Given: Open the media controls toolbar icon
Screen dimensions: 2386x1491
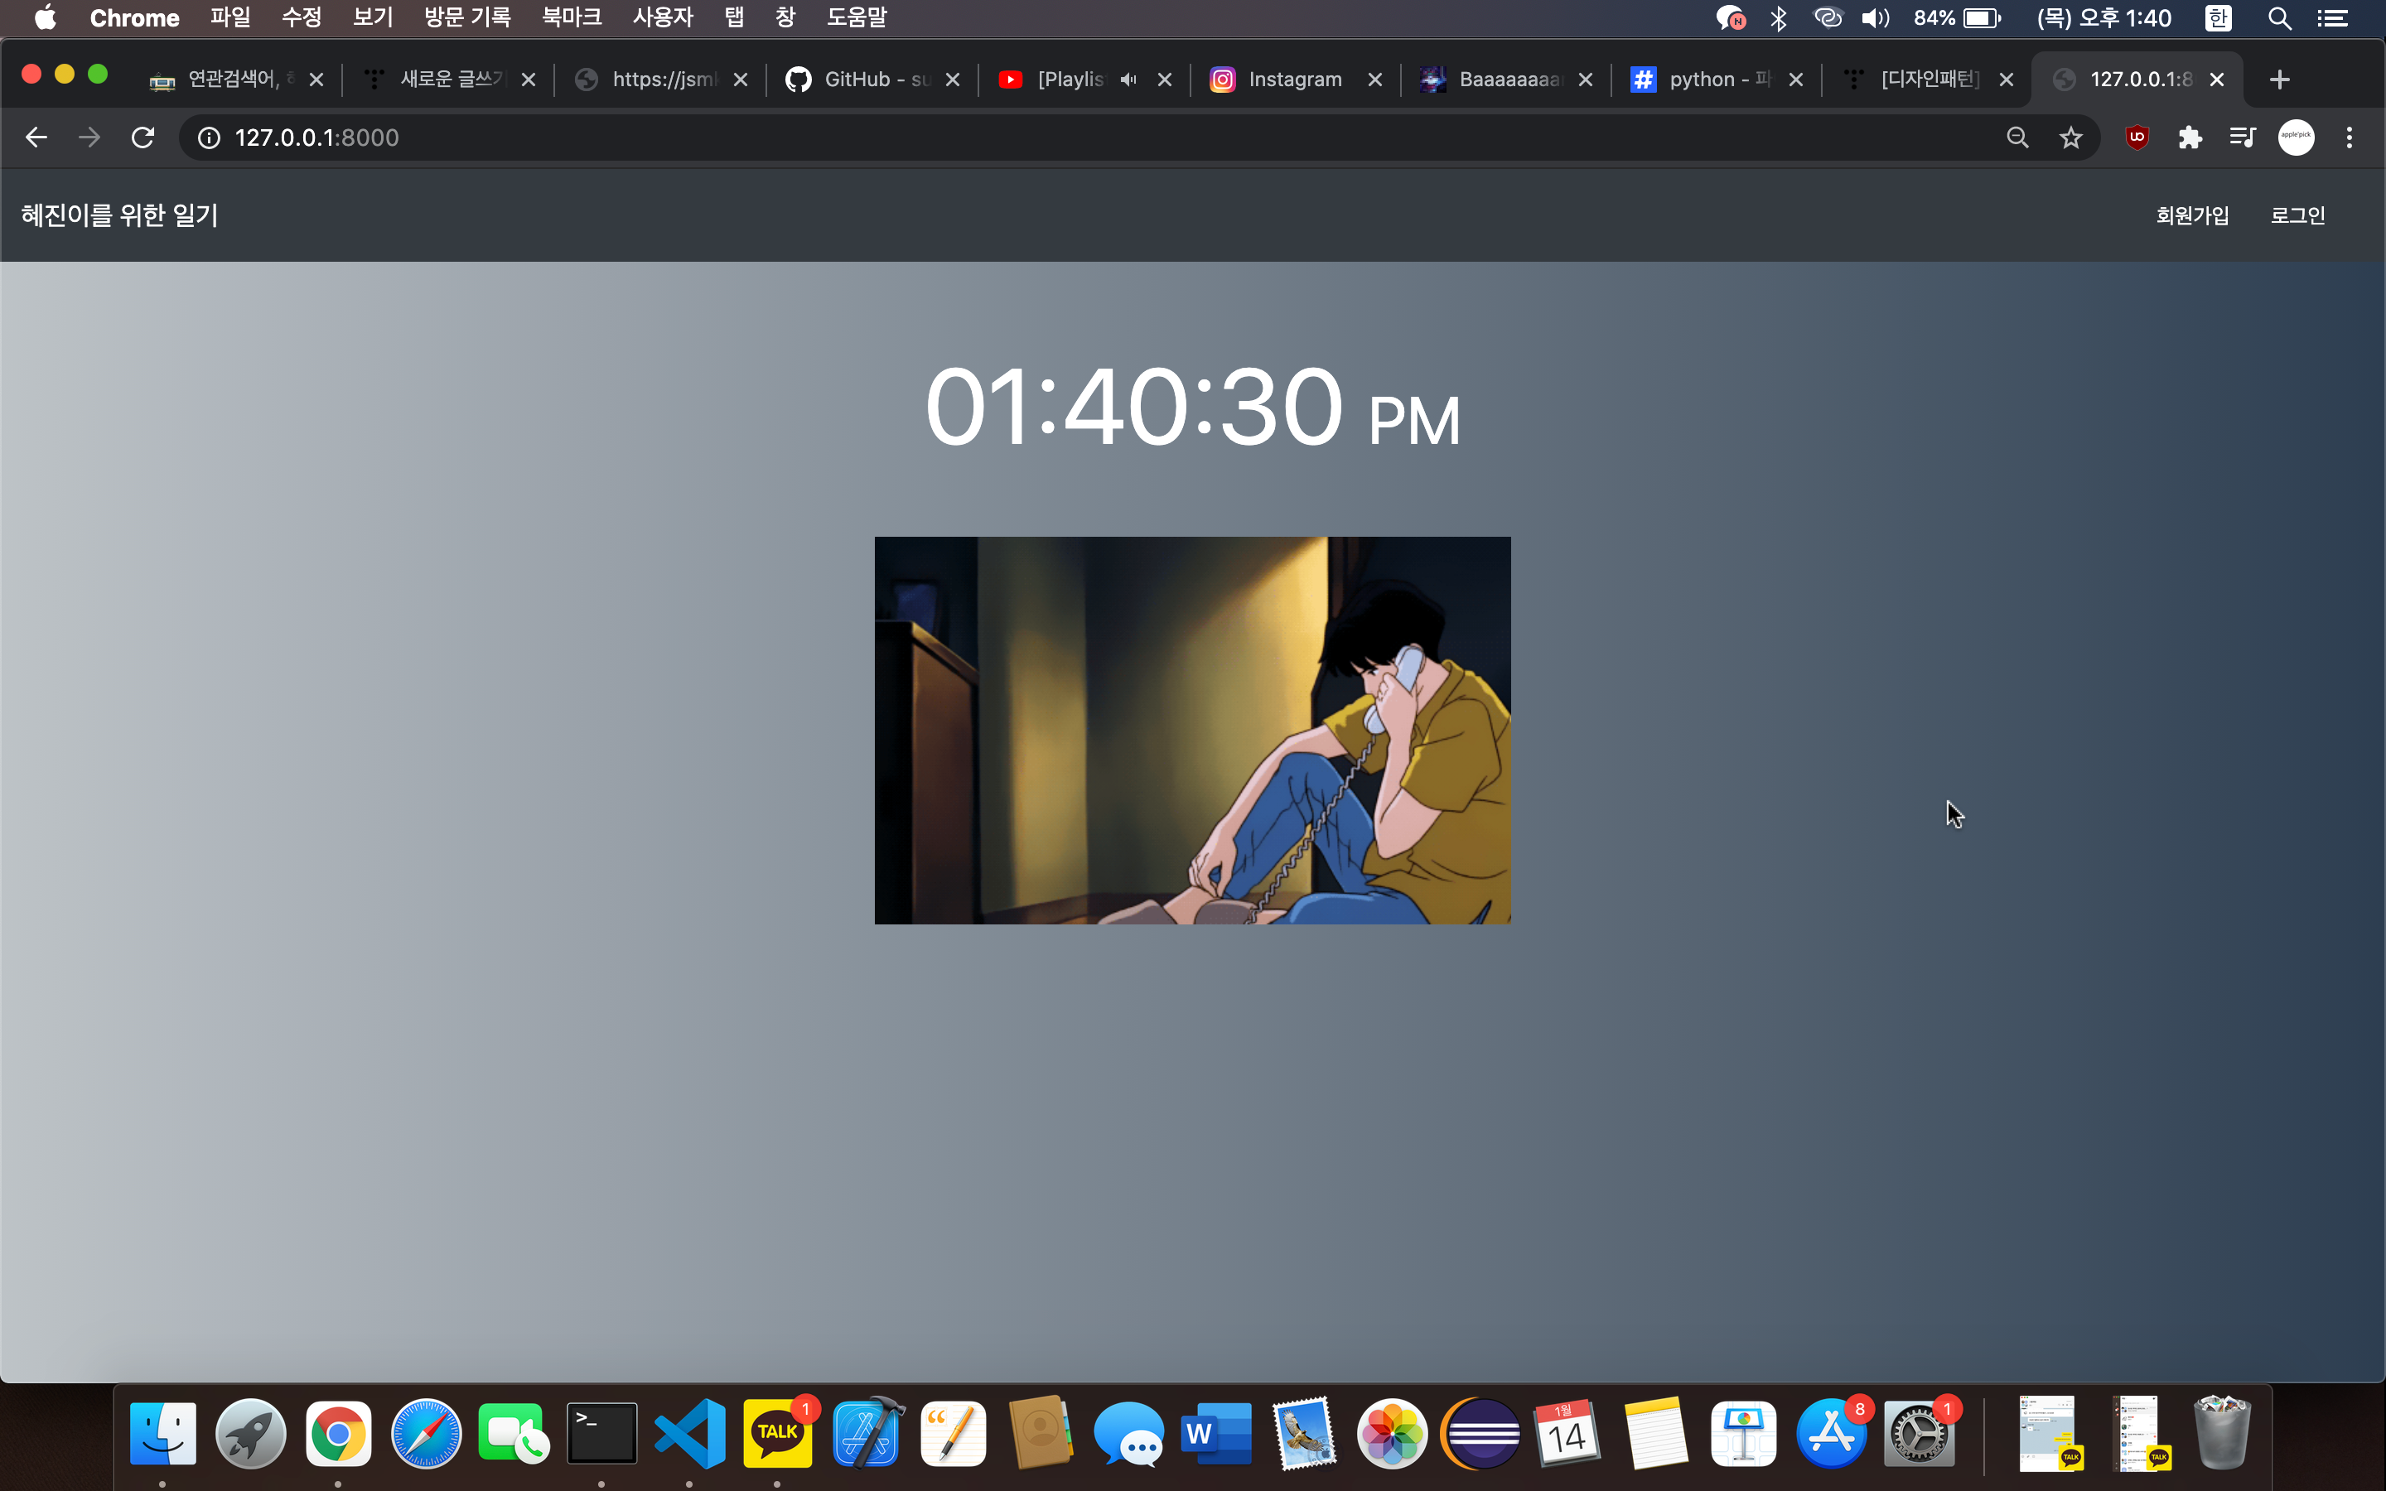Looking at the screenshot, I should [x=2242, y=137].
